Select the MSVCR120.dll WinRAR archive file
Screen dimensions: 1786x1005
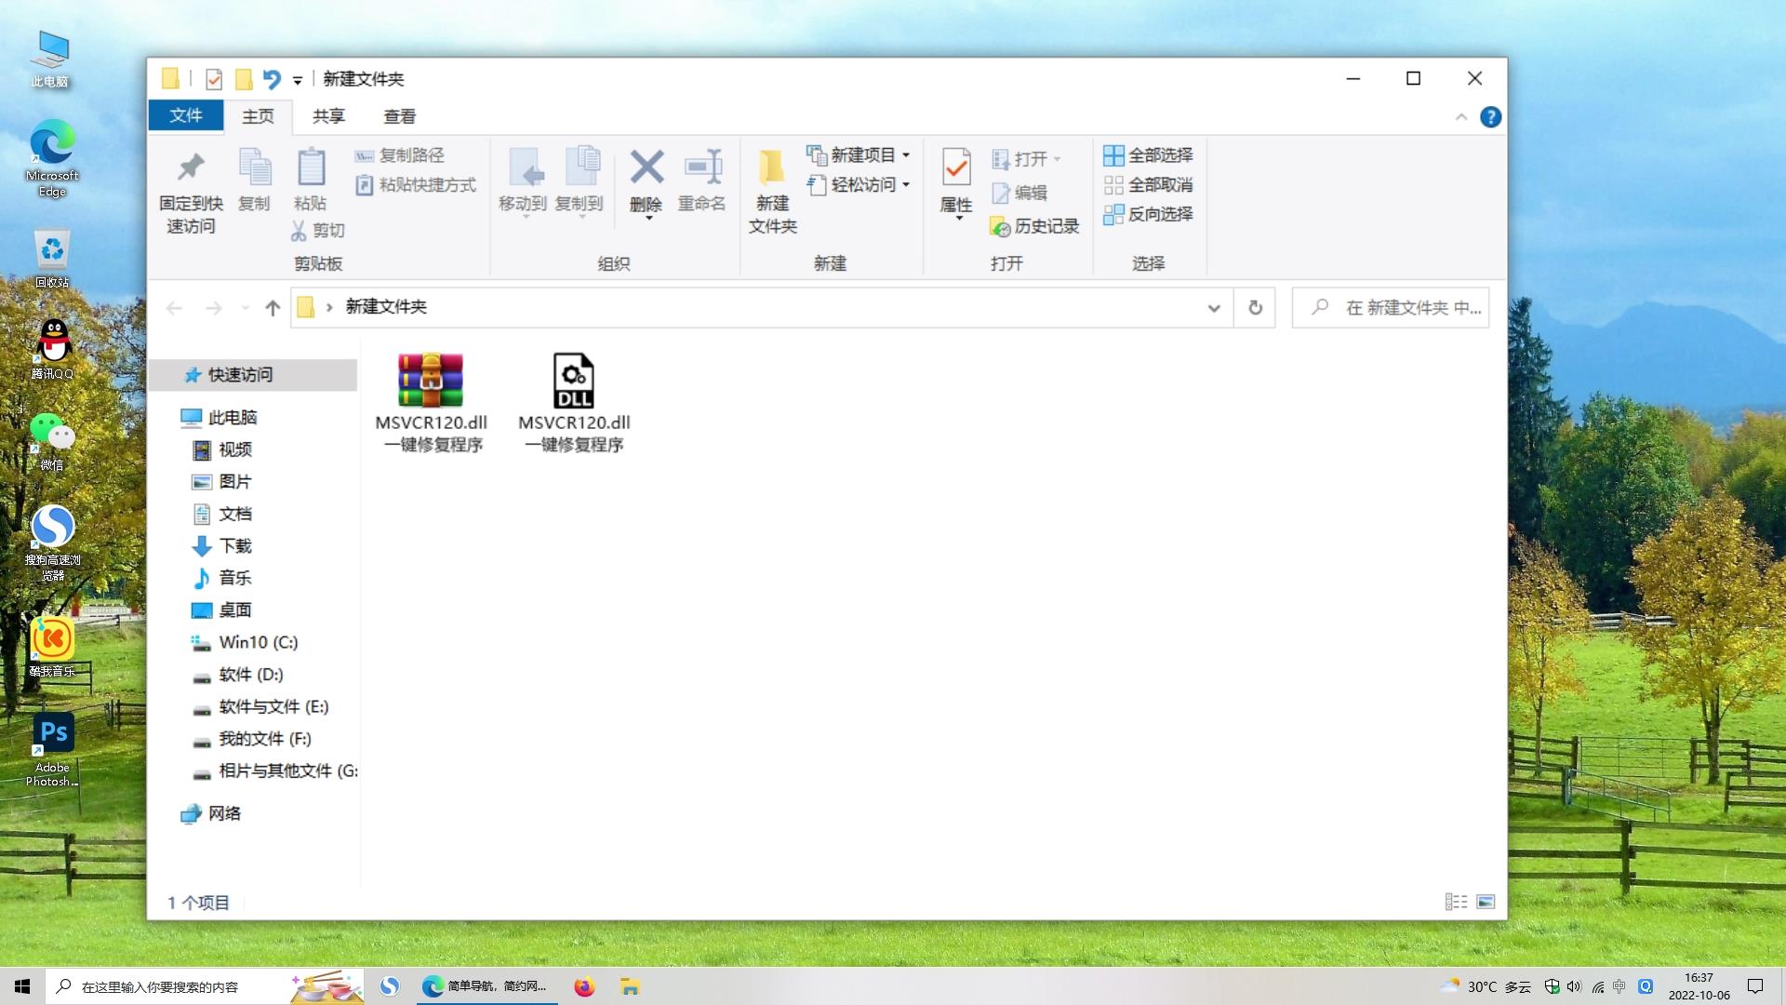[x=431, y=382]
